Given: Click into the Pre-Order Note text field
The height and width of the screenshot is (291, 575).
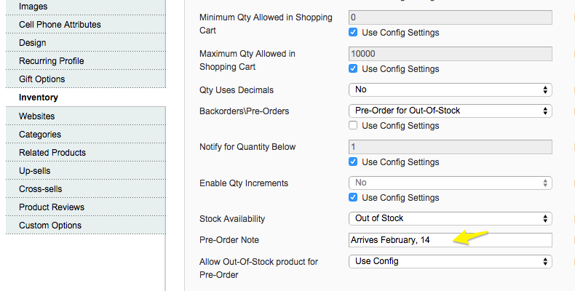Looking at the screenshot, I should pyautogui.click(x=451, y=240).
